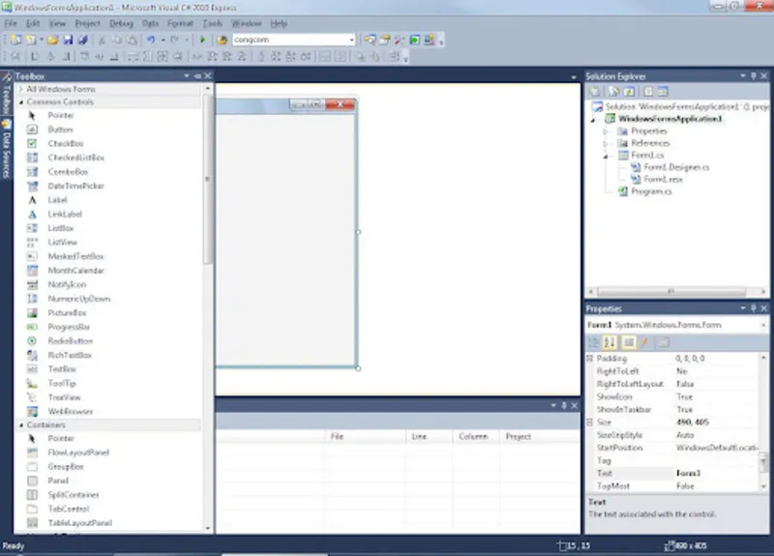Click the Save toolbar icon

pyautogui.click(x=68, y=40)
